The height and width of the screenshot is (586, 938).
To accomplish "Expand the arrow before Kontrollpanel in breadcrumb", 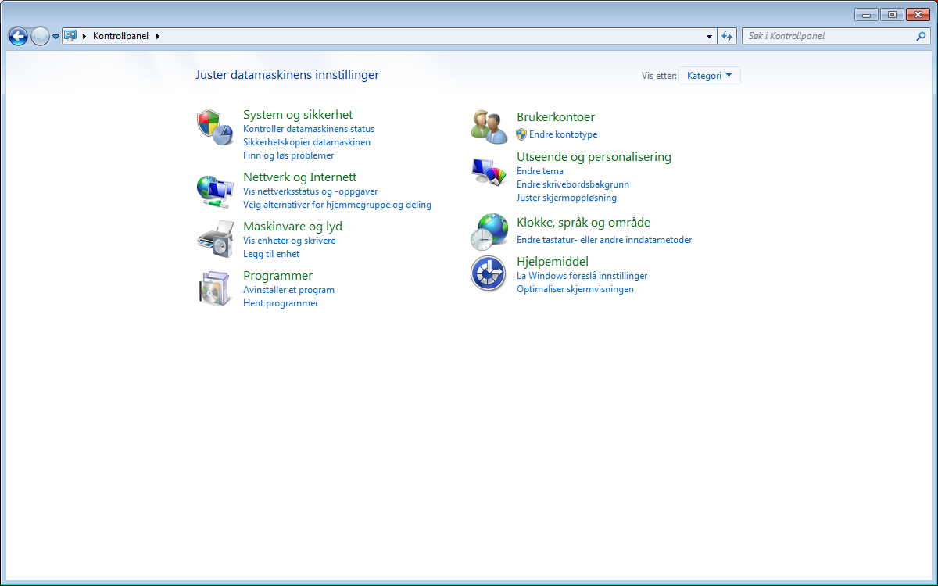I will click(x=84, y=36).
